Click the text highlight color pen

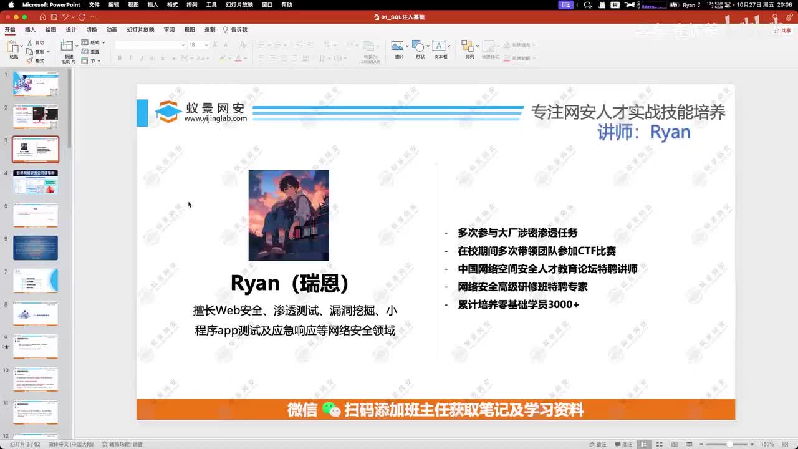coord(222,58)
